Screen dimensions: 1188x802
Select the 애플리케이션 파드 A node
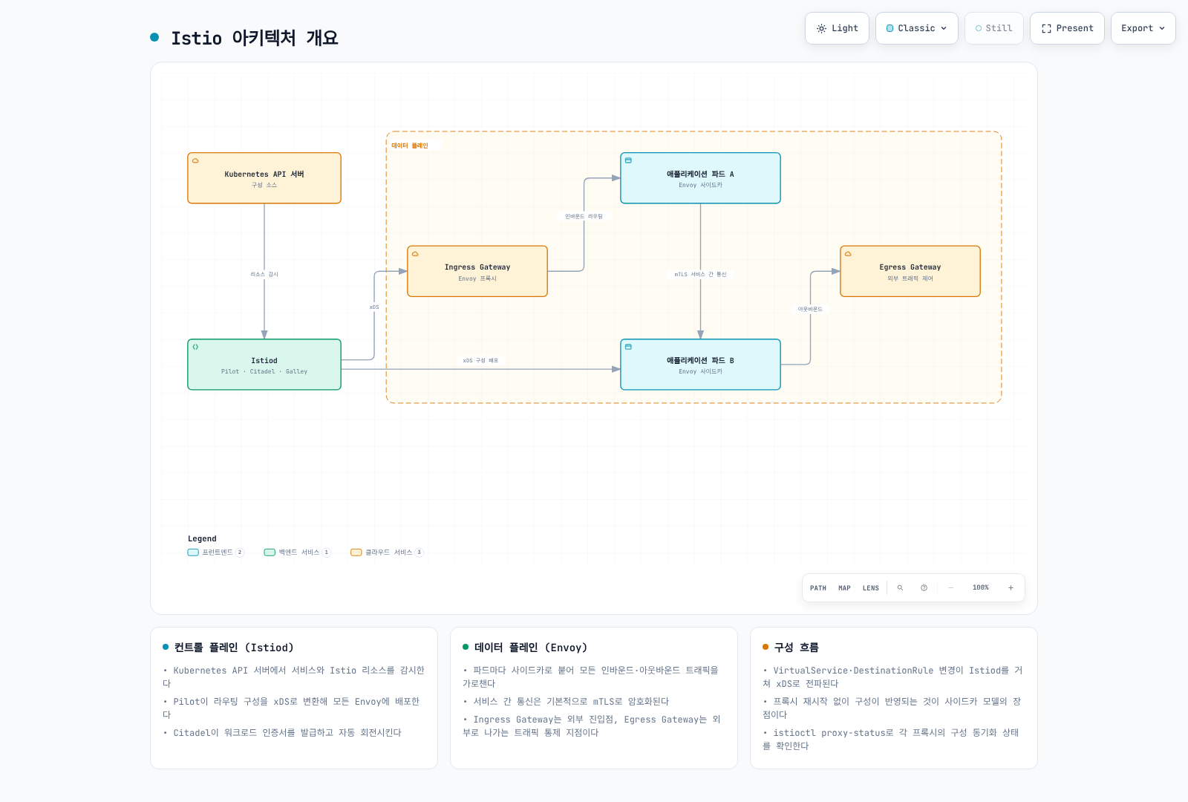click(700, 178)
